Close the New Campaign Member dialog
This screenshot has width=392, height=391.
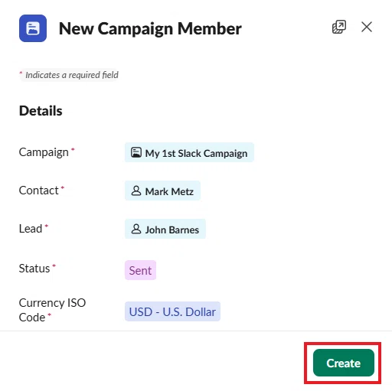tap(367, 27)
